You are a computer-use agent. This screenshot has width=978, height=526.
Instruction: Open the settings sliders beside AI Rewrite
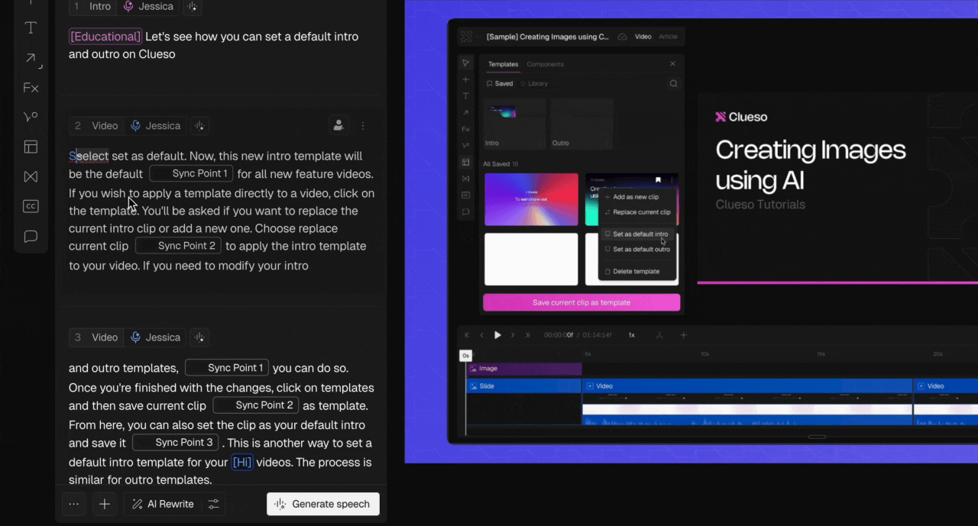214,504
